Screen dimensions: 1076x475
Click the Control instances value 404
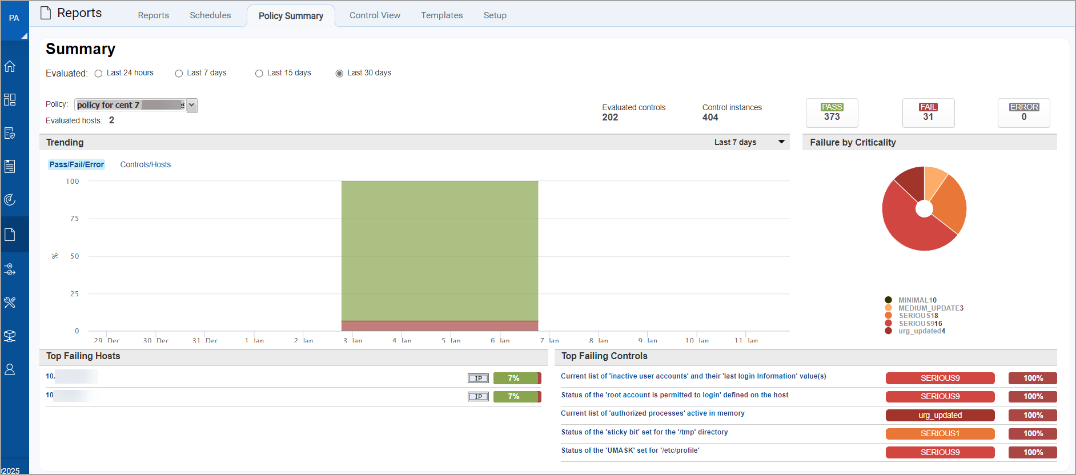tap(710, 117)
